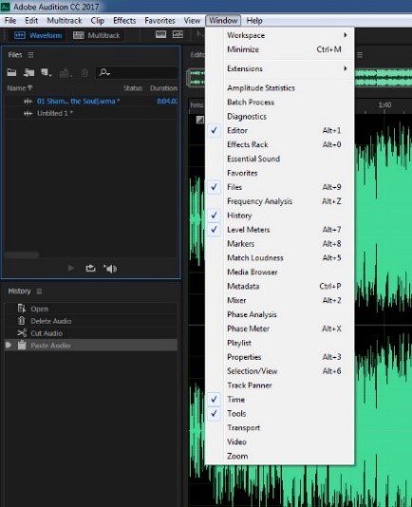Open Phase Meter from Window menu

[279, 329]
